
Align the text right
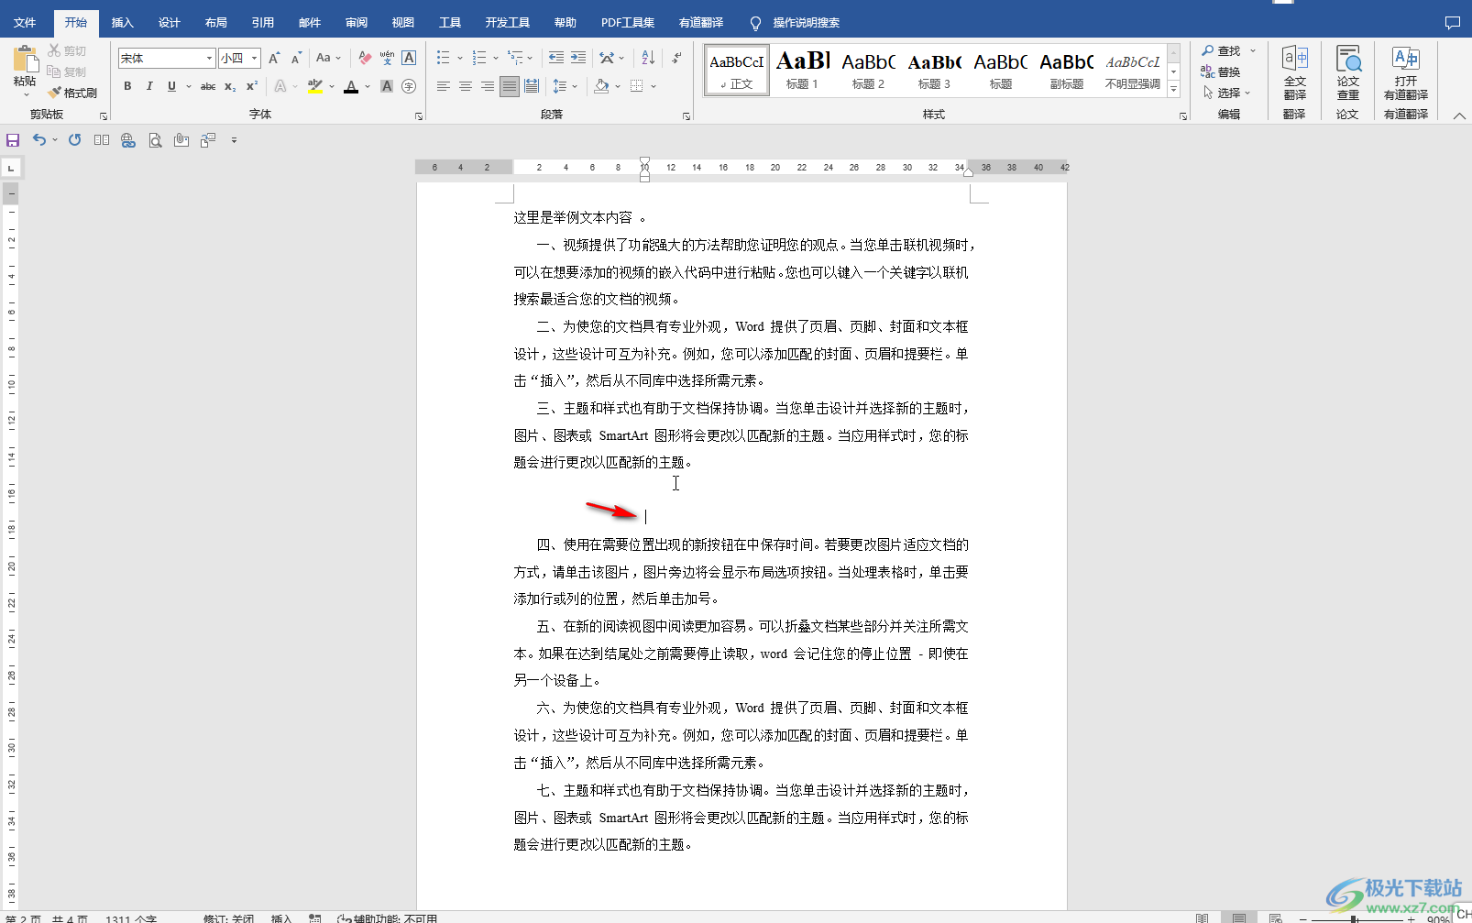point(487,86)
